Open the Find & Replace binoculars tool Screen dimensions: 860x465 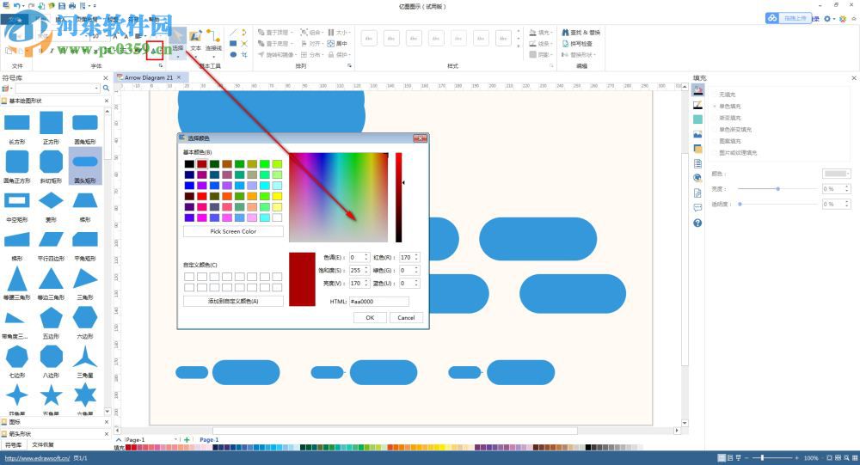click(x=580, y=33)
